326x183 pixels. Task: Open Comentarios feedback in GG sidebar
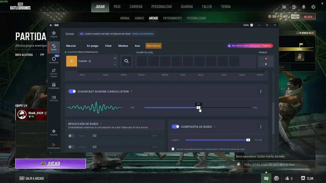coord(54,146)
